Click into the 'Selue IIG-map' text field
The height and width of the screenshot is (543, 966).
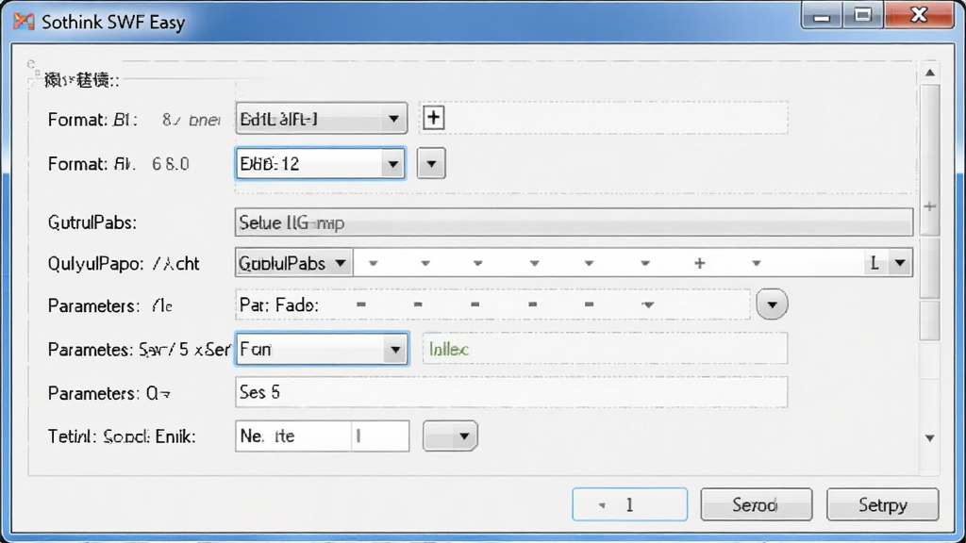(574, 222)
